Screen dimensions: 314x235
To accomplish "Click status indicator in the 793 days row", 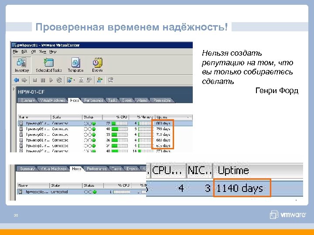I will tap(90, 129).
